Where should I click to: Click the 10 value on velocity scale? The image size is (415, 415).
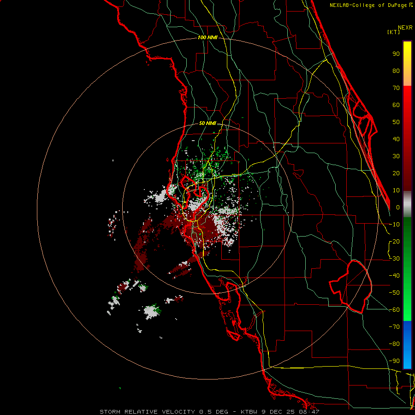pos(396,190)
